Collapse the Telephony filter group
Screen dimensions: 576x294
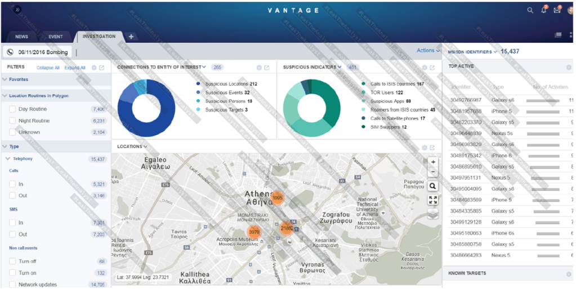click(x=8, y=159)
